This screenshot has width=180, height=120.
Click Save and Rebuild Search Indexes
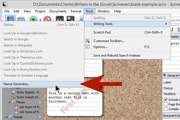(x=117, y=55)
